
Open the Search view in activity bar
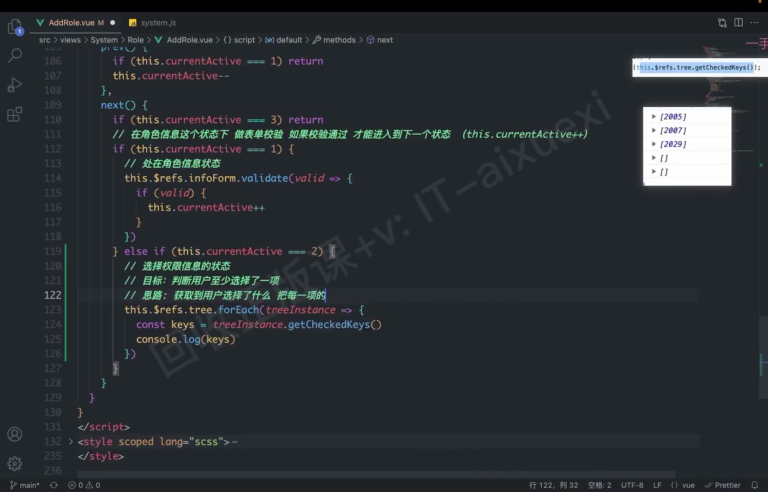(15, 55)
